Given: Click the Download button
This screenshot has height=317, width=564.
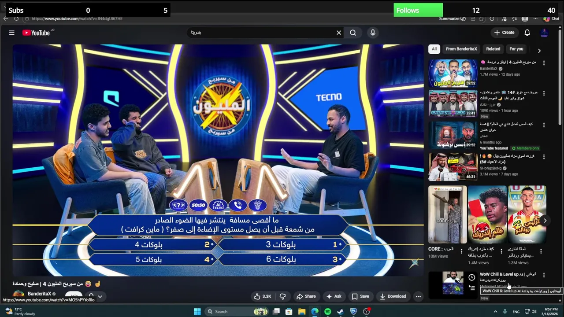Looking at the screenshot, I should click(x=393, y=296).
